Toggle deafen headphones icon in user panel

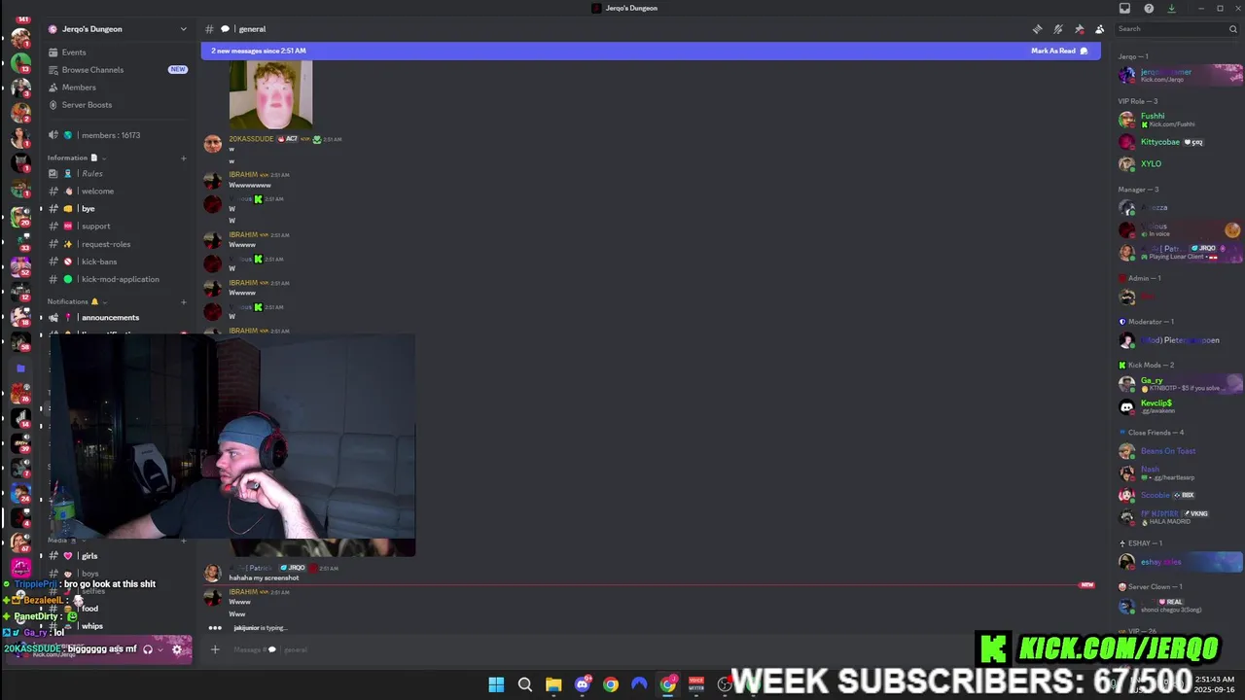pyautogui.click(x=148, y=649)
